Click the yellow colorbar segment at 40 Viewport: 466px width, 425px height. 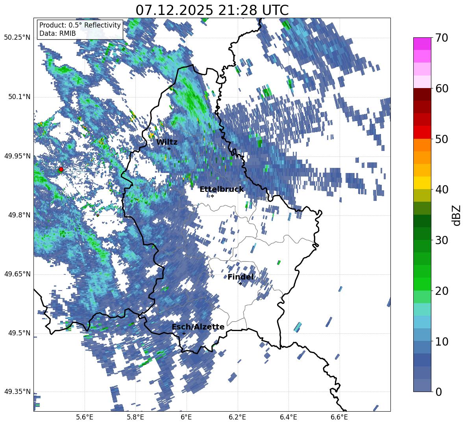[x=422, y=183]
